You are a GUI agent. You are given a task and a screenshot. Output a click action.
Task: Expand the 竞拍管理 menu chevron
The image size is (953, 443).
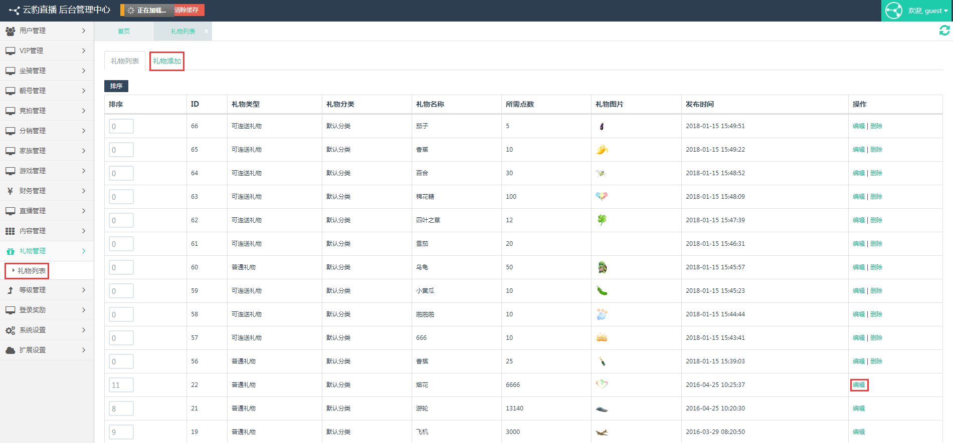[84, 111]
